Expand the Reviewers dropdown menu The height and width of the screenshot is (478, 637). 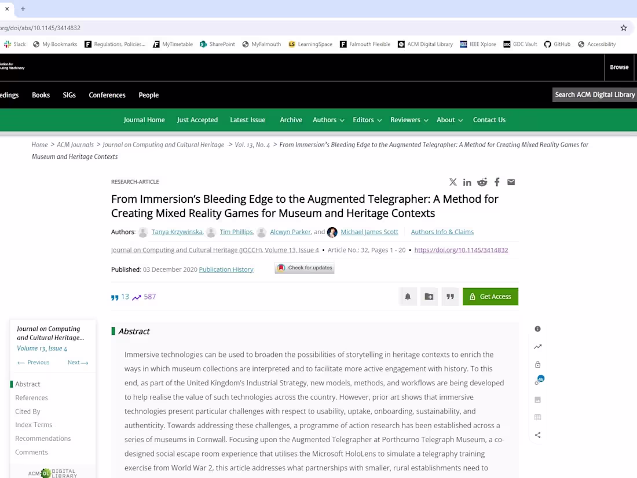pyautogui.click(x=409, y=120)
